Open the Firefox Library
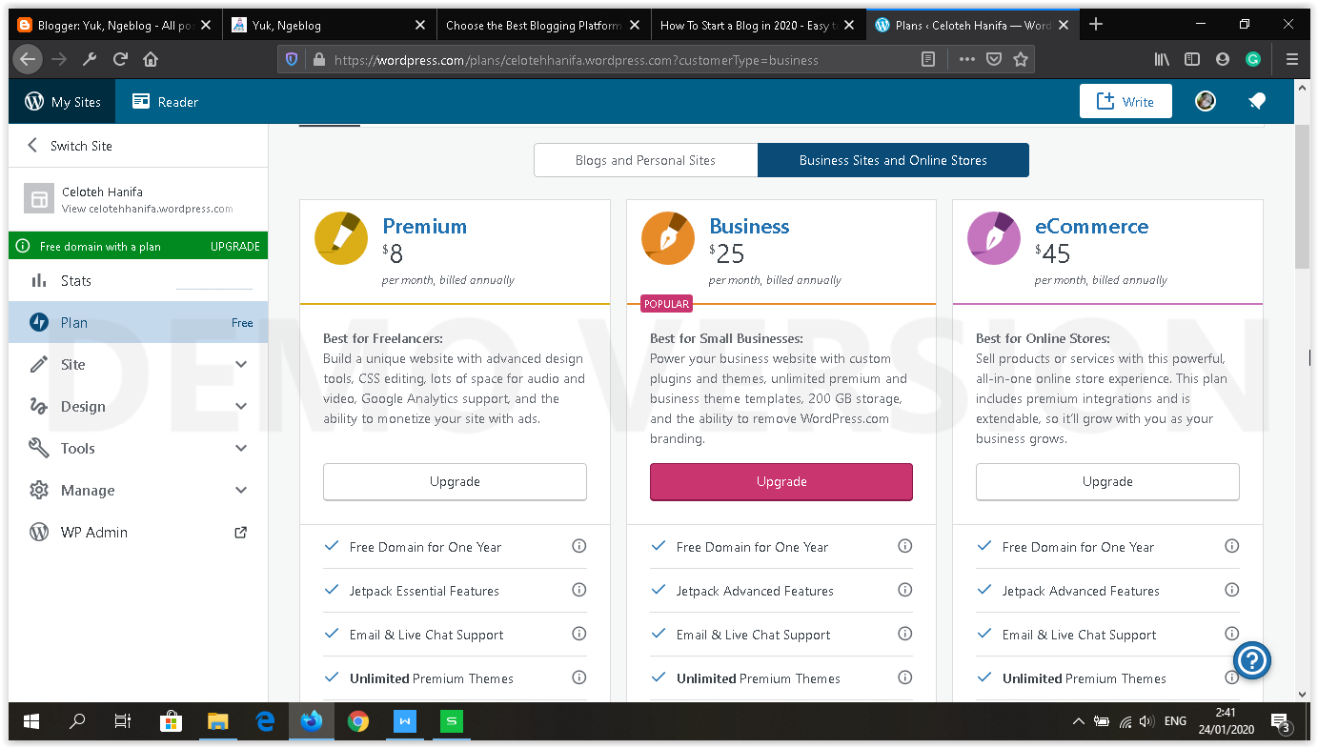1318x748 pixels. [1162, 59]
